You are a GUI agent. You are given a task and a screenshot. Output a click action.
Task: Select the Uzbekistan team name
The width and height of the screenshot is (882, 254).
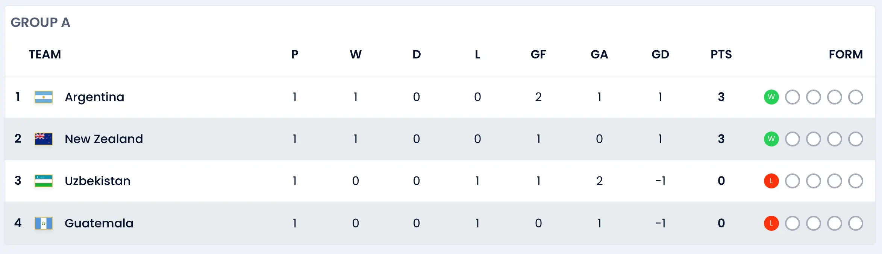coord(97,181)
